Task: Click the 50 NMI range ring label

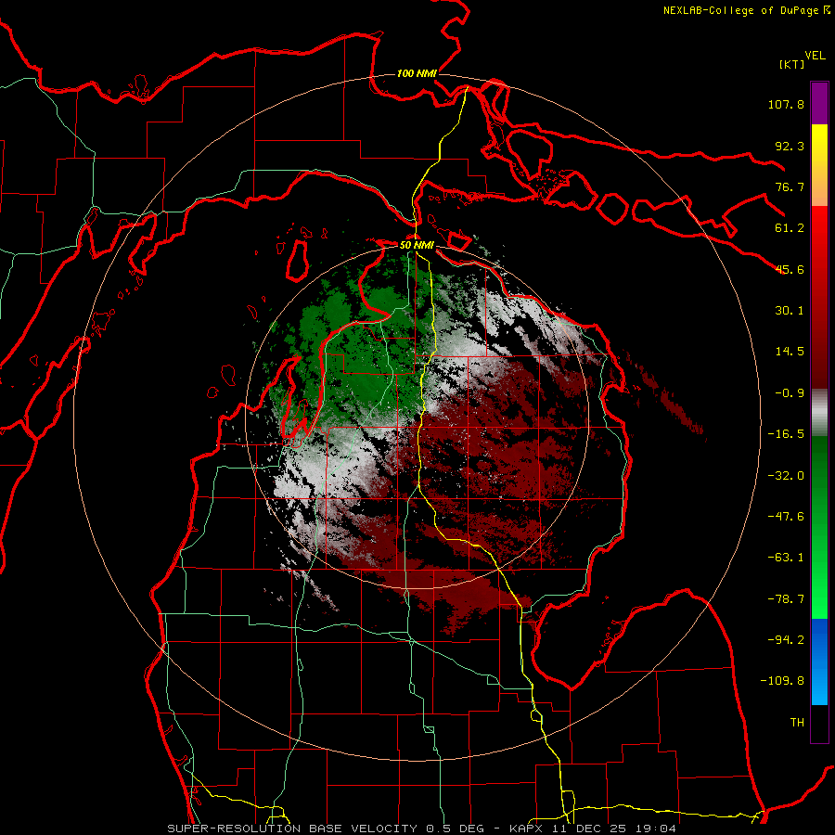Action: pyautogui.click(x=417, y=246)
